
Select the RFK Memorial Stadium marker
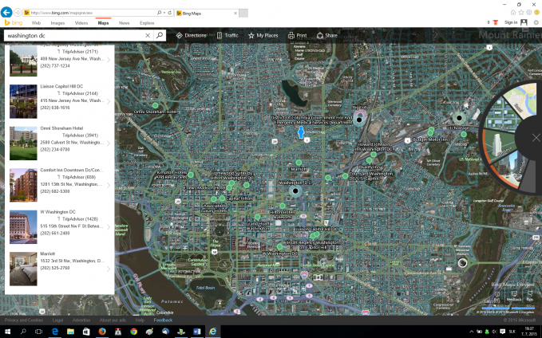coord(462,263)
